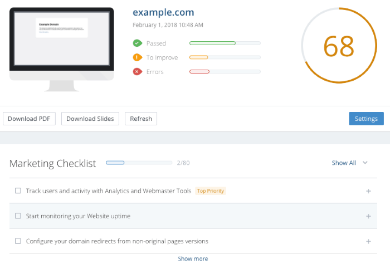Click the plus icon for uptime monitoring row
The image size is (390, 269).
[368, 216]
